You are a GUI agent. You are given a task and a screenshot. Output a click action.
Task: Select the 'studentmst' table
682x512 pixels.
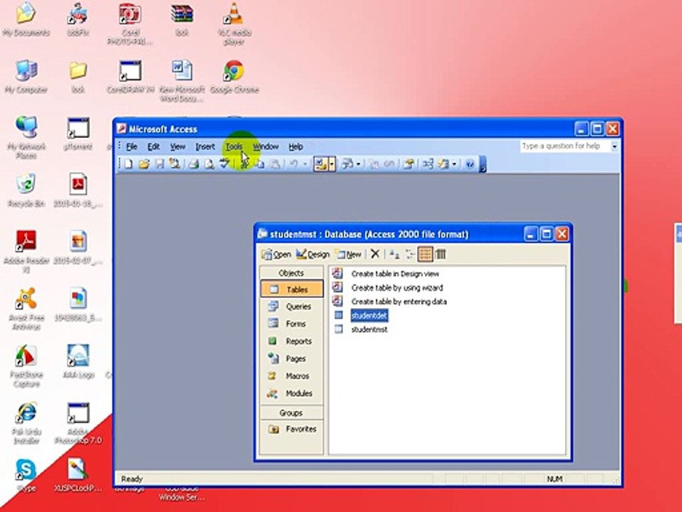click(x=369, y=329)
